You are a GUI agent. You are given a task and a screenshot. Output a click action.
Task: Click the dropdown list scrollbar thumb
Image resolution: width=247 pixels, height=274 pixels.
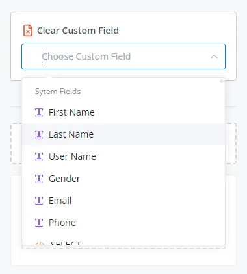pos(222,81)
